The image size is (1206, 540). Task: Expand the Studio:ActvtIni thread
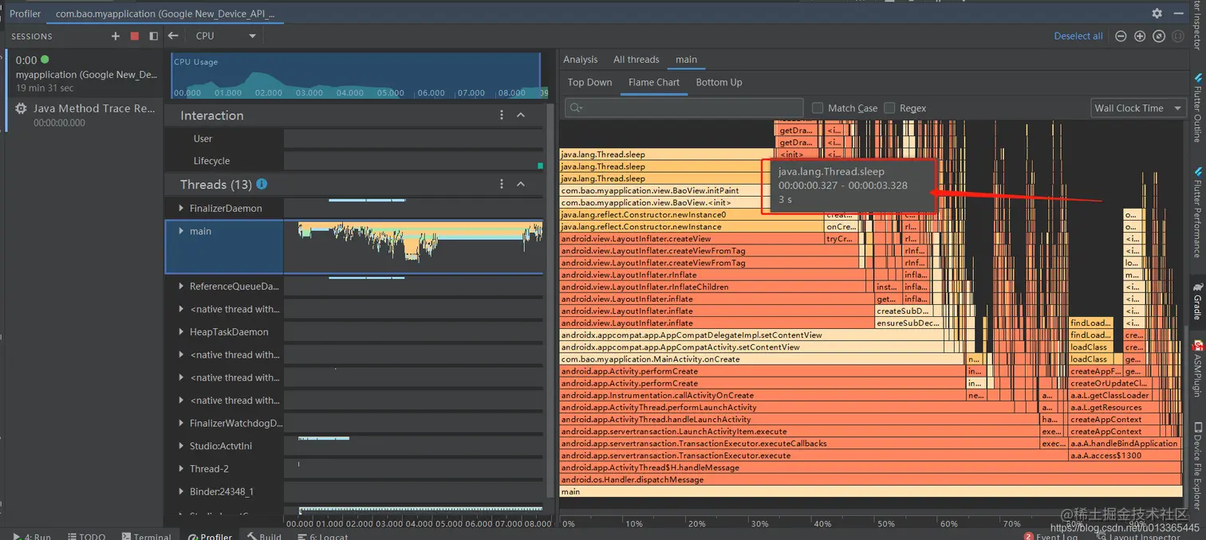[x=181, y=446]
